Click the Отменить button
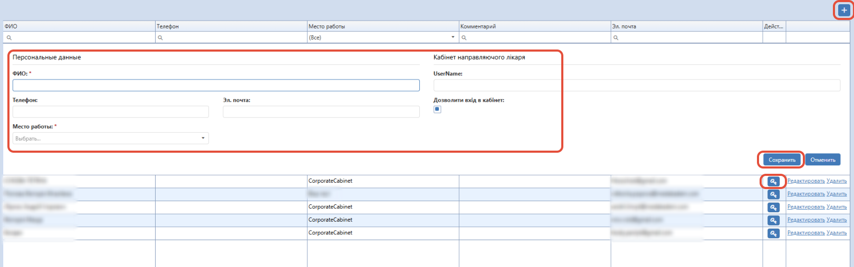The height and width of the screenshot is (267, 854). click(823, 160)
